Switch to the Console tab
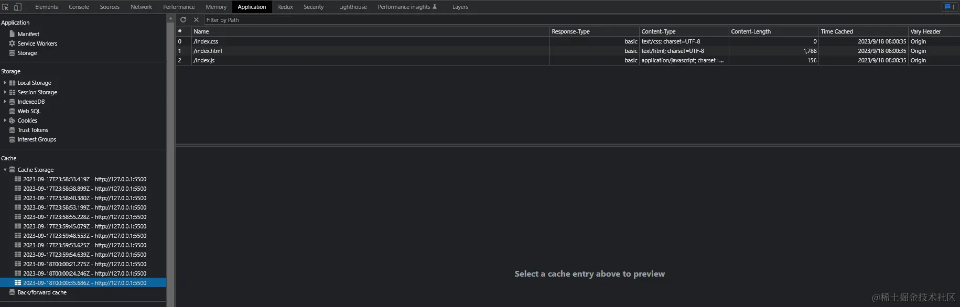Viewport: 960px width, 307px height. [x=79, y=7]
